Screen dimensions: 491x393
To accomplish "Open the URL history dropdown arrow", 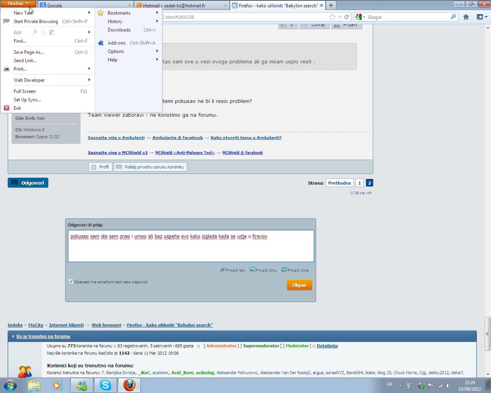I will [x=340, y=17].
